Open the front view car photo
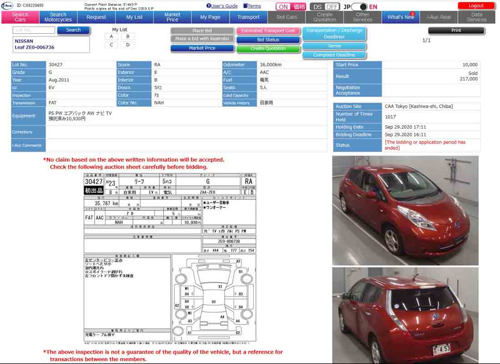The image size is (500, 364). pos(405,210)
